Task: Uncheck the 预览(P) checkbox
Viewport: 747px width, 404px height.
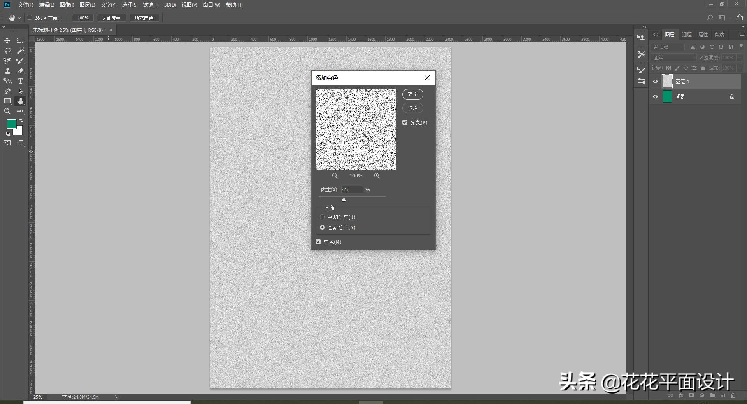Action: pos(405,122)
